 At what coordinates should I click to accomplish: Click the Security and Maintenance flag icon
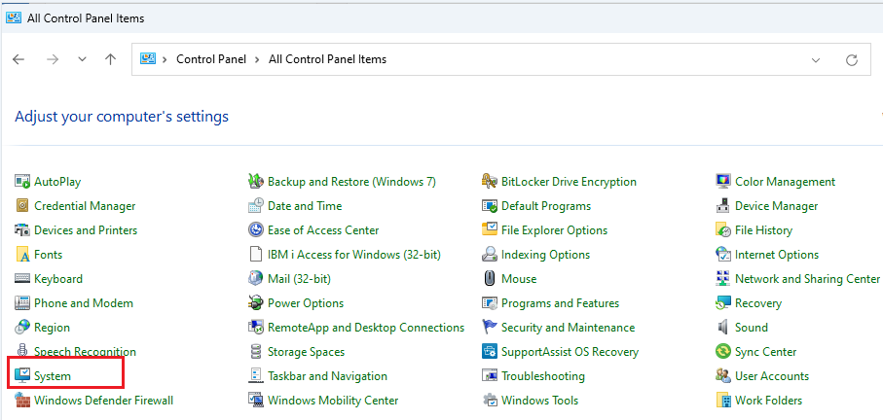tap(490, 328)
